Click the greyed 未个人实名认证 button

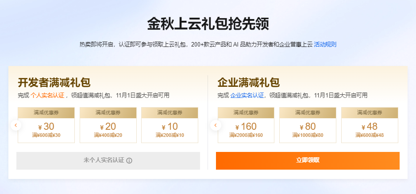[x=108, y=161]
